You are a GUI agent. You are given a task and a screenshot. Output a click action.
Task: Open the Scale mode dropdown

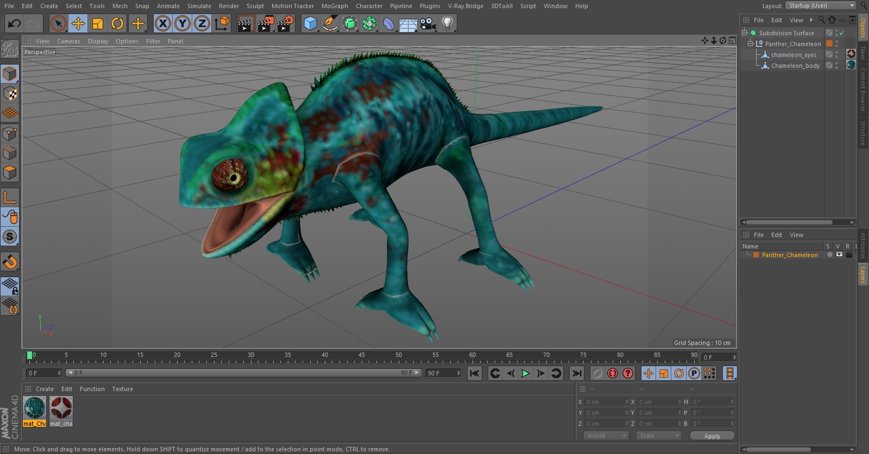[x=659, y=436]
